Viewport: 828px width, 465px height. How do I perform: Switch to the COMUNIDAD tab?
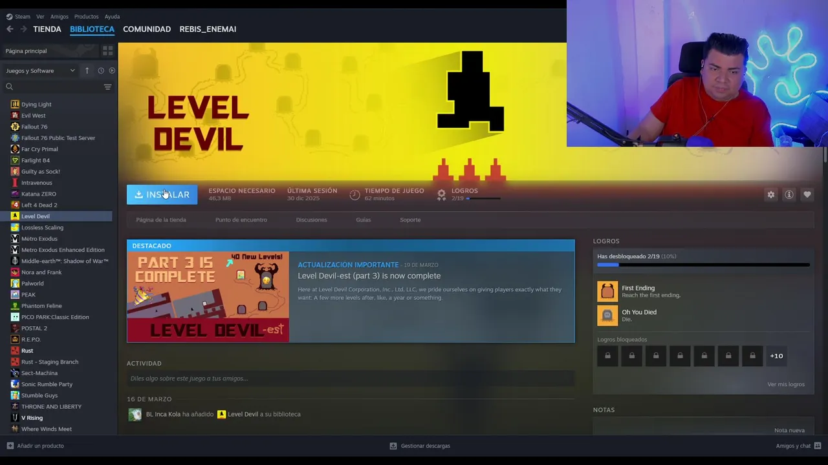[x=147, y=29]
